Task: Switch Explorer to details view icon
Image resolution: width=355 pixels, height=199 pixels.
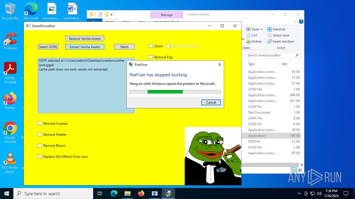Action: point(294,170)
